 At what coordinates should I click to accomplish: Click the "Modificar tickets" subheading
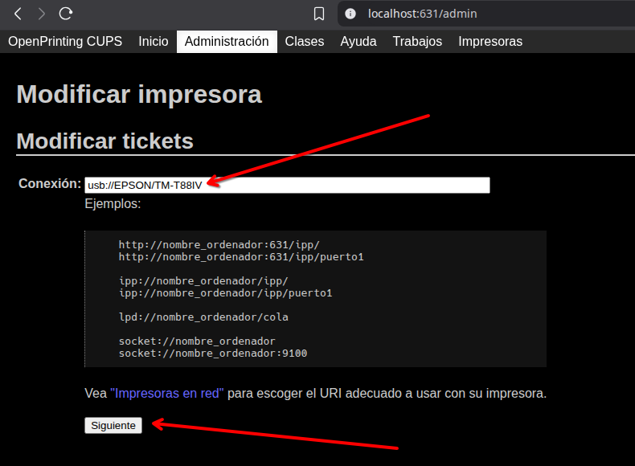[105, 141]
